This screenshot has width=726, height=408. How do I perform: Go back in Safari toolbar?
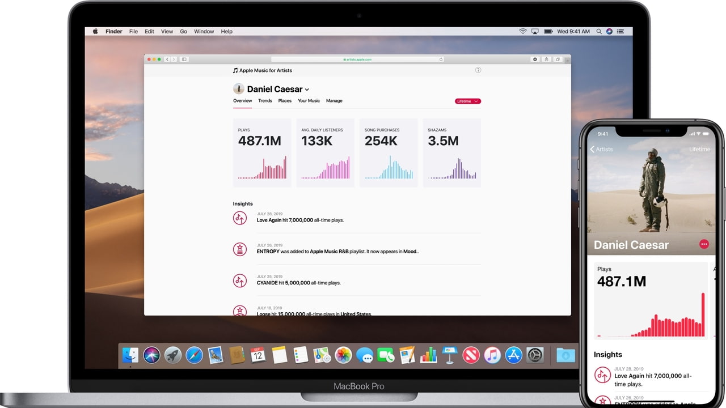pos(167,59)
